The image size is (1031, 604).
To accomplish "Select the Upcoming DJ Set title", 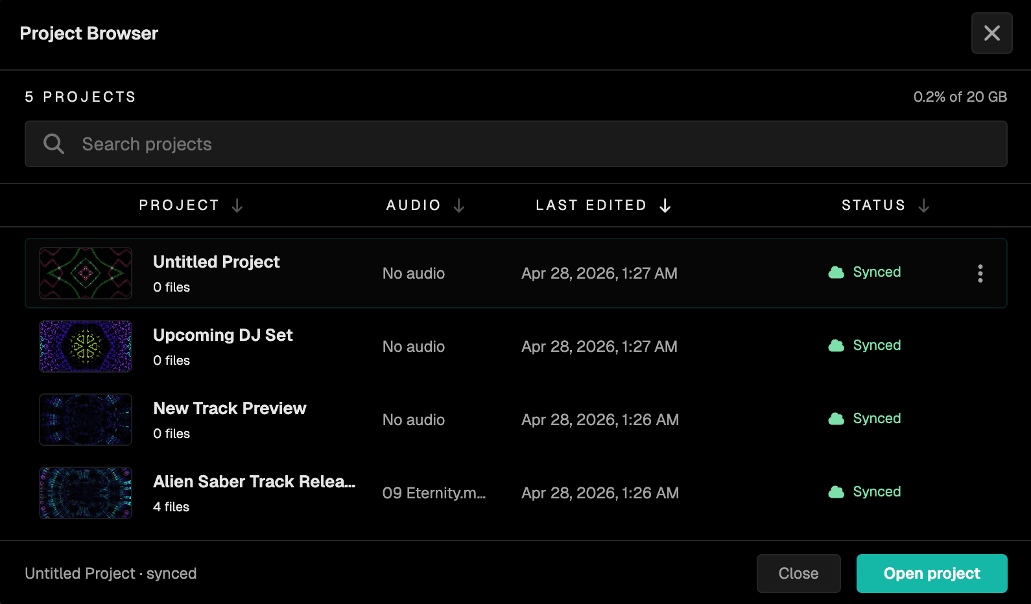I will click(222, 335).
